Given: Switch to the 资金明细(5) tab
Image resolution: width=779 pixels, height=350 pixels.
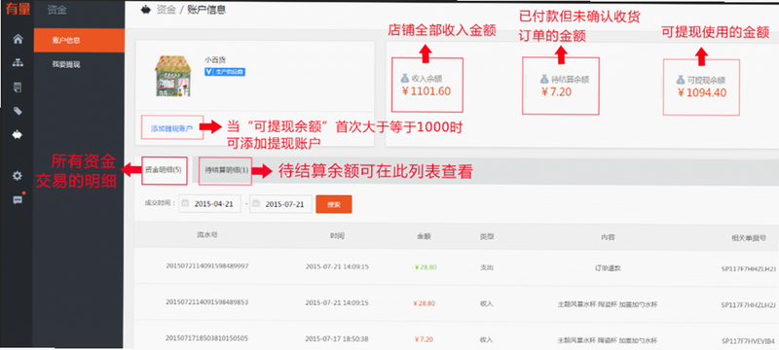Looking at the screenshot, I should point(163,170).
